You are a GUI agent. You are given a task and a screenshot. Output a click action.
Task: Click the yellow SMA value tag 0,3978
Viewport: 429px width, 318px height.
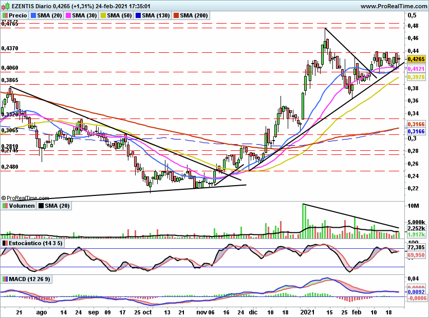click(416, 77)
